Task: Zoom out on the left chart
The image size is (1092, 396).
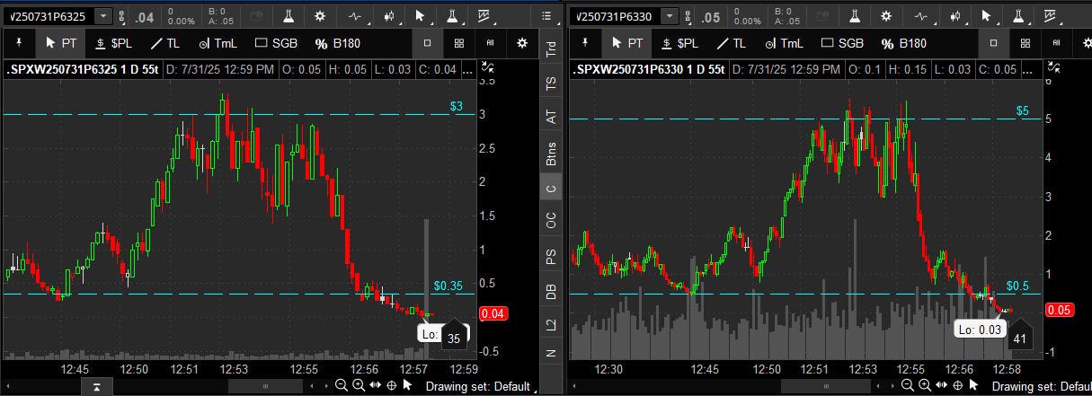Action: (342, 385)
